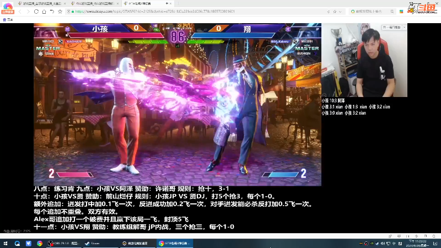
Task: Reload the page with the refresh icon
Action: (36, 12)
